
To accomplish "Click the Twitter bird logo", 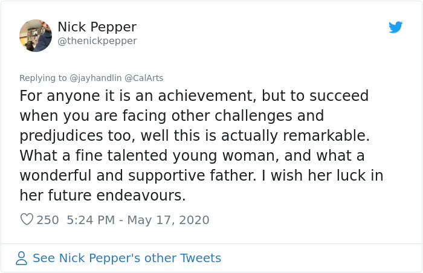I will coord(396,27).
